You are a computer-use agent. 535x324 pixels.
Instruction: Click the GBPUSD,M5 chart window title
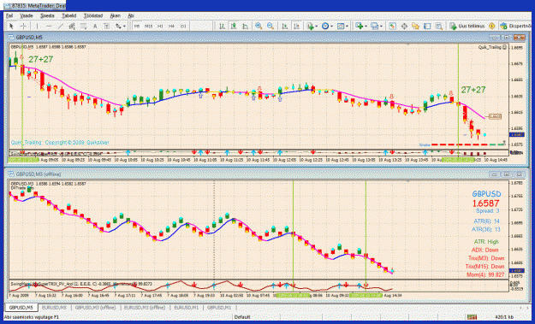[x=29, y=37]
